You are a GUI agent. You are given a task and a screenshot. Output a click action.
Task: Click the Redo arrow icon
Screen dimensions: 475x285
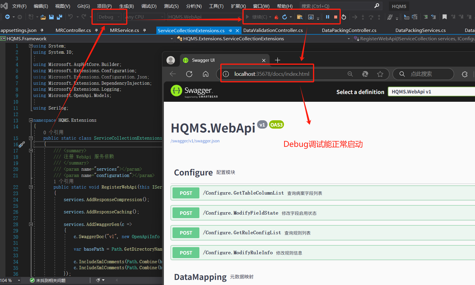click(84, 17)
